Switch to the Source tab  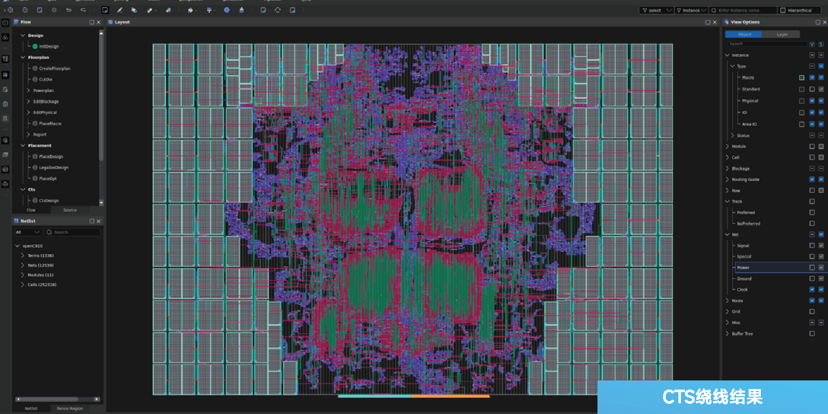70,210
